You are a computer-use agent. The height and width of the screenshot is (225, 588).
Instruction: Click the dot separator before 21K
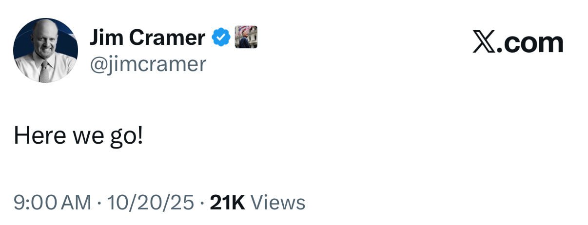(202, 203)
